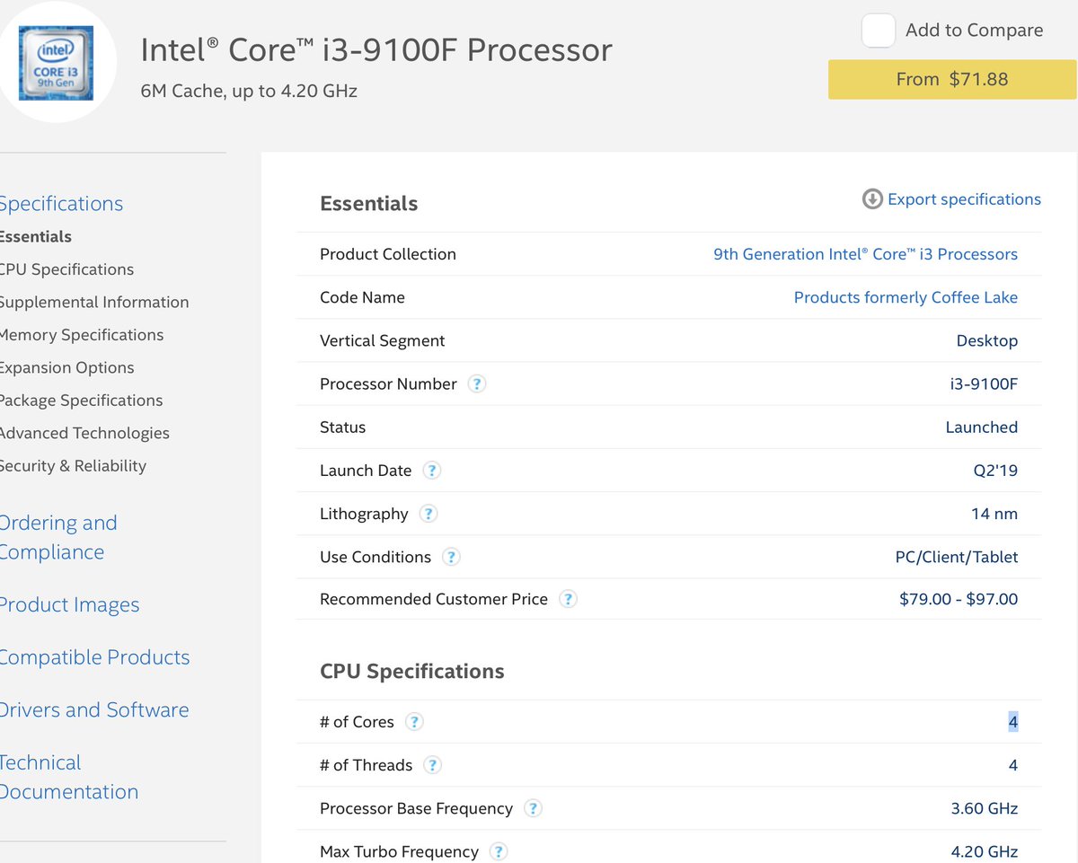Click help icon beside Recommended Customer Price

click(568, 599)
